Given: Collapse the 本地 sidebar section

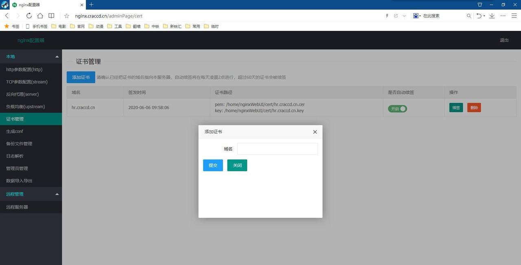Looking at the screenshot, I should click(57, 57).
